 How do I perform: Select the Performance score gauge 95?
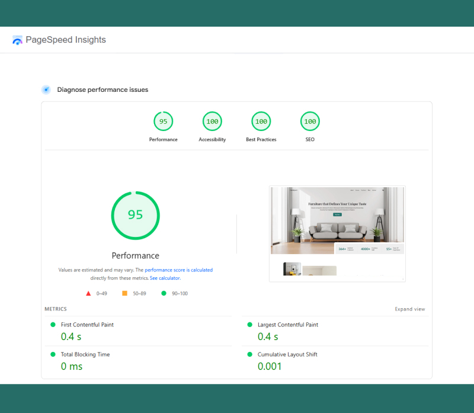pyautogui.click(x=163, y=121)
